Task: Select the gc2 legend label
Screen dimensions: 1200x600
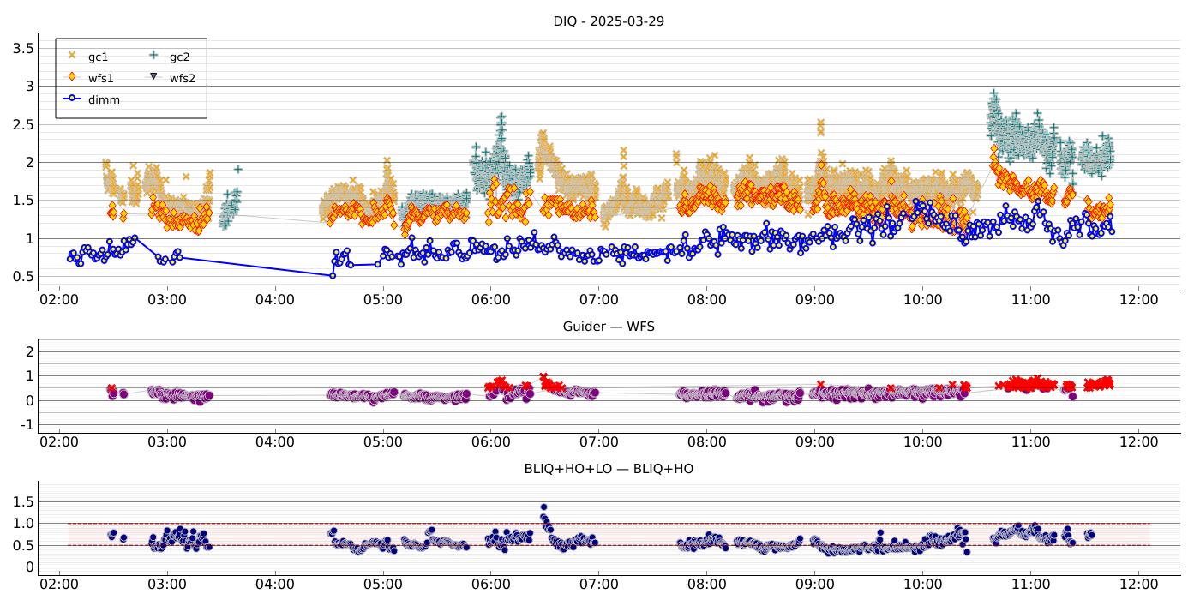Action: (x=179, y=57)
